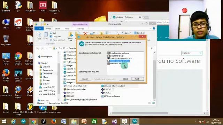223x125 pixels.
Task: Click the red Delete icon in ribbon
Action: (85, 34)
